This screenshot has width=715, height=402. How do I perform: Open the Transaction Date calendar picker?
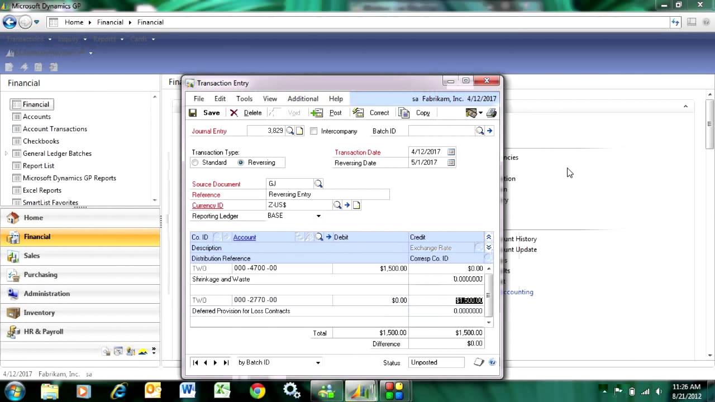[451, 152]
